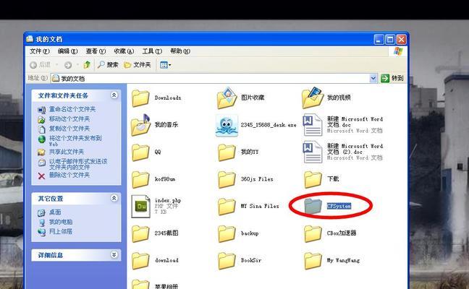The height and width of the screenshot is (289, 469).
Task: Toggle the 文件夹 folders pane button
Action: pos(138,64)
